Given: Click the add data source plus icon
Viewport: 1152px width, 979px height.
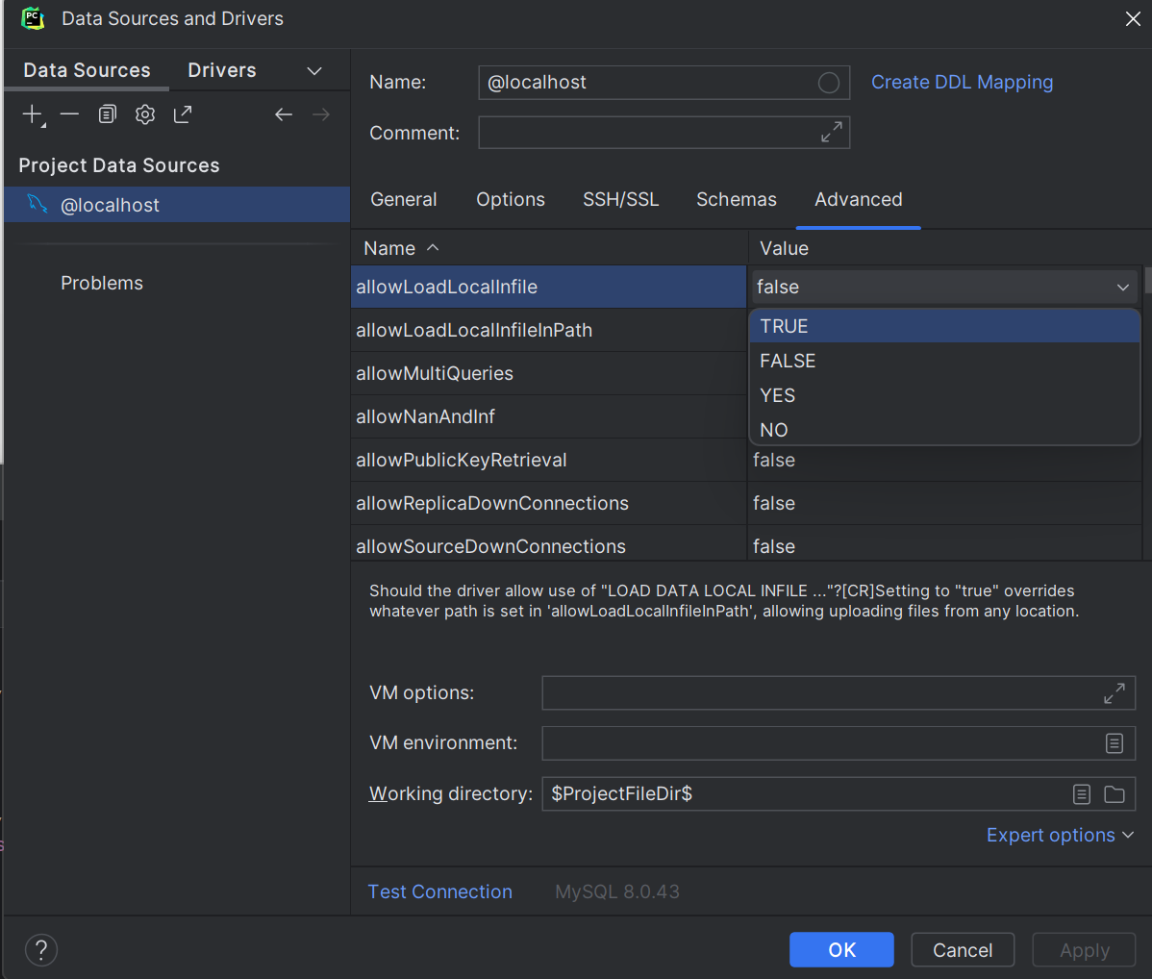Looking at the screenshot, I should click(x=33, y=114).
